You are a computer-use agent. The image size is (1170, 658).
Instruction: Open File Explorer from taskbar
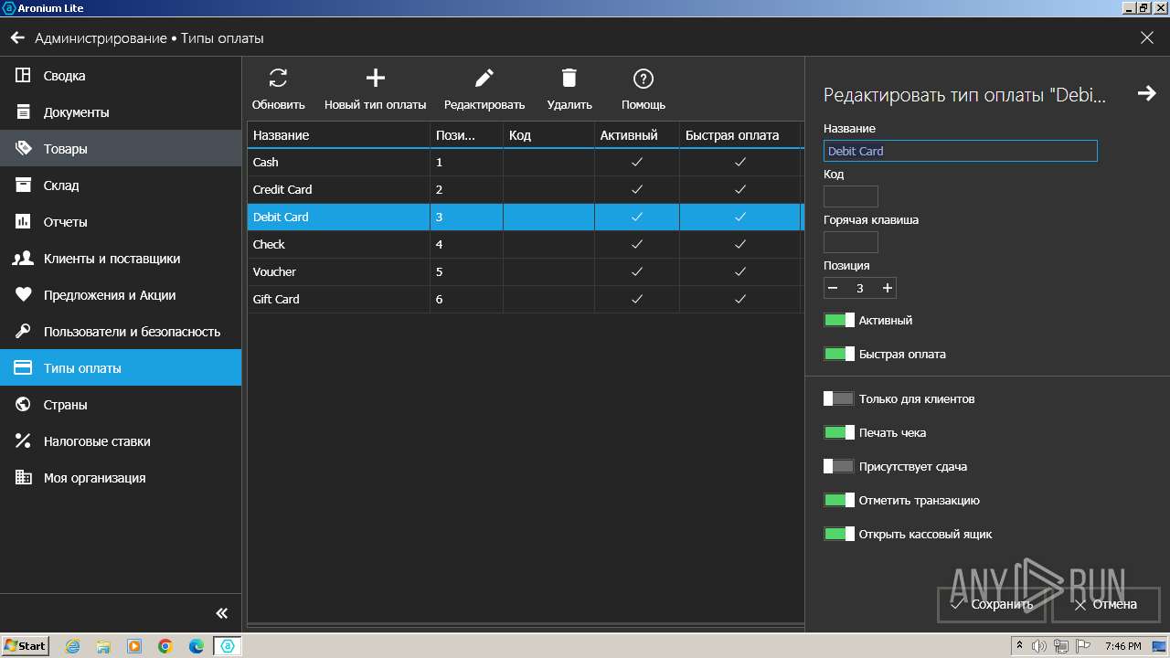click(103, 646)
